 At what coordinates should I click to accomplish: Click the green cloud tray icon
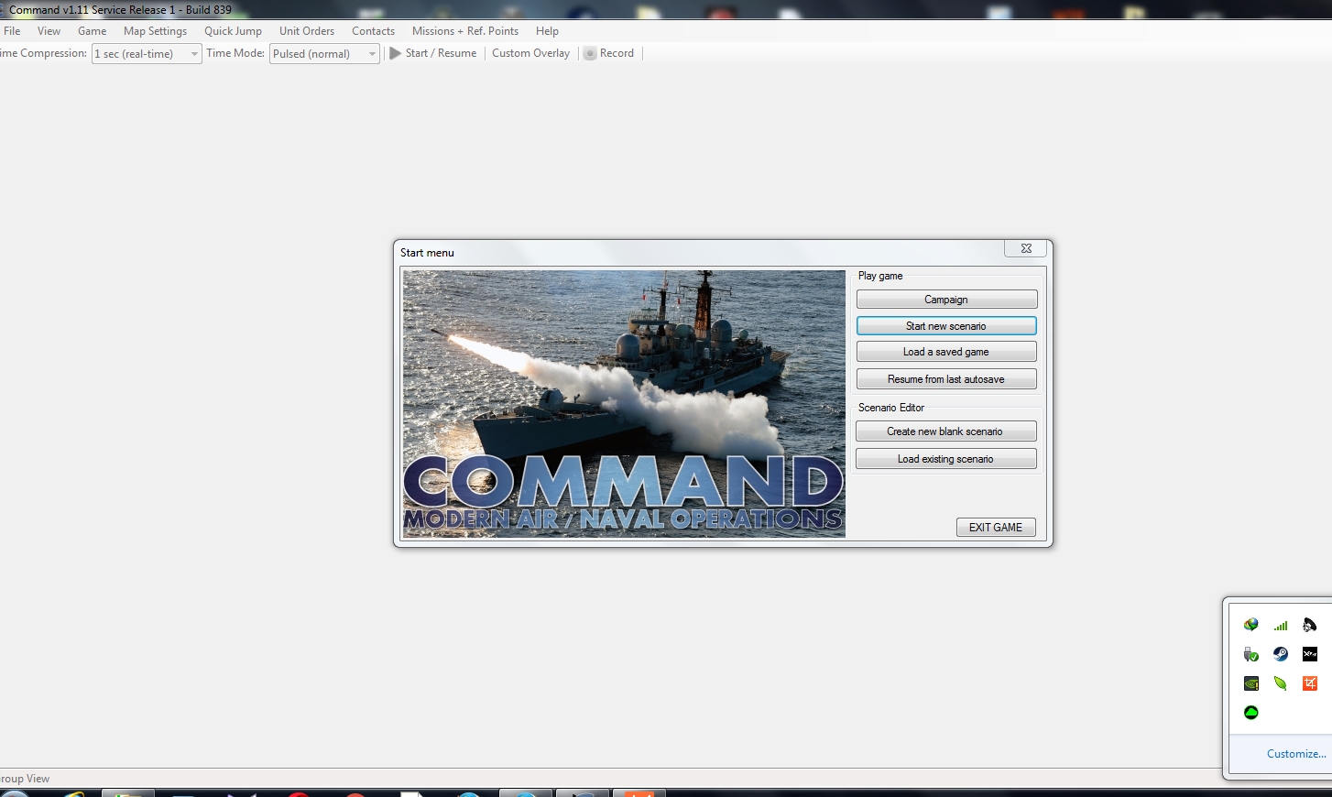coord(1250,712)
